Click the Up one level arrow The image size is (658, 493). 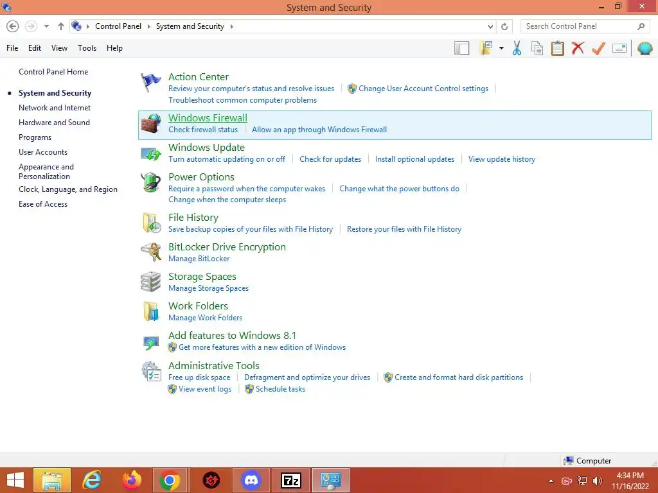coord(61,26)
